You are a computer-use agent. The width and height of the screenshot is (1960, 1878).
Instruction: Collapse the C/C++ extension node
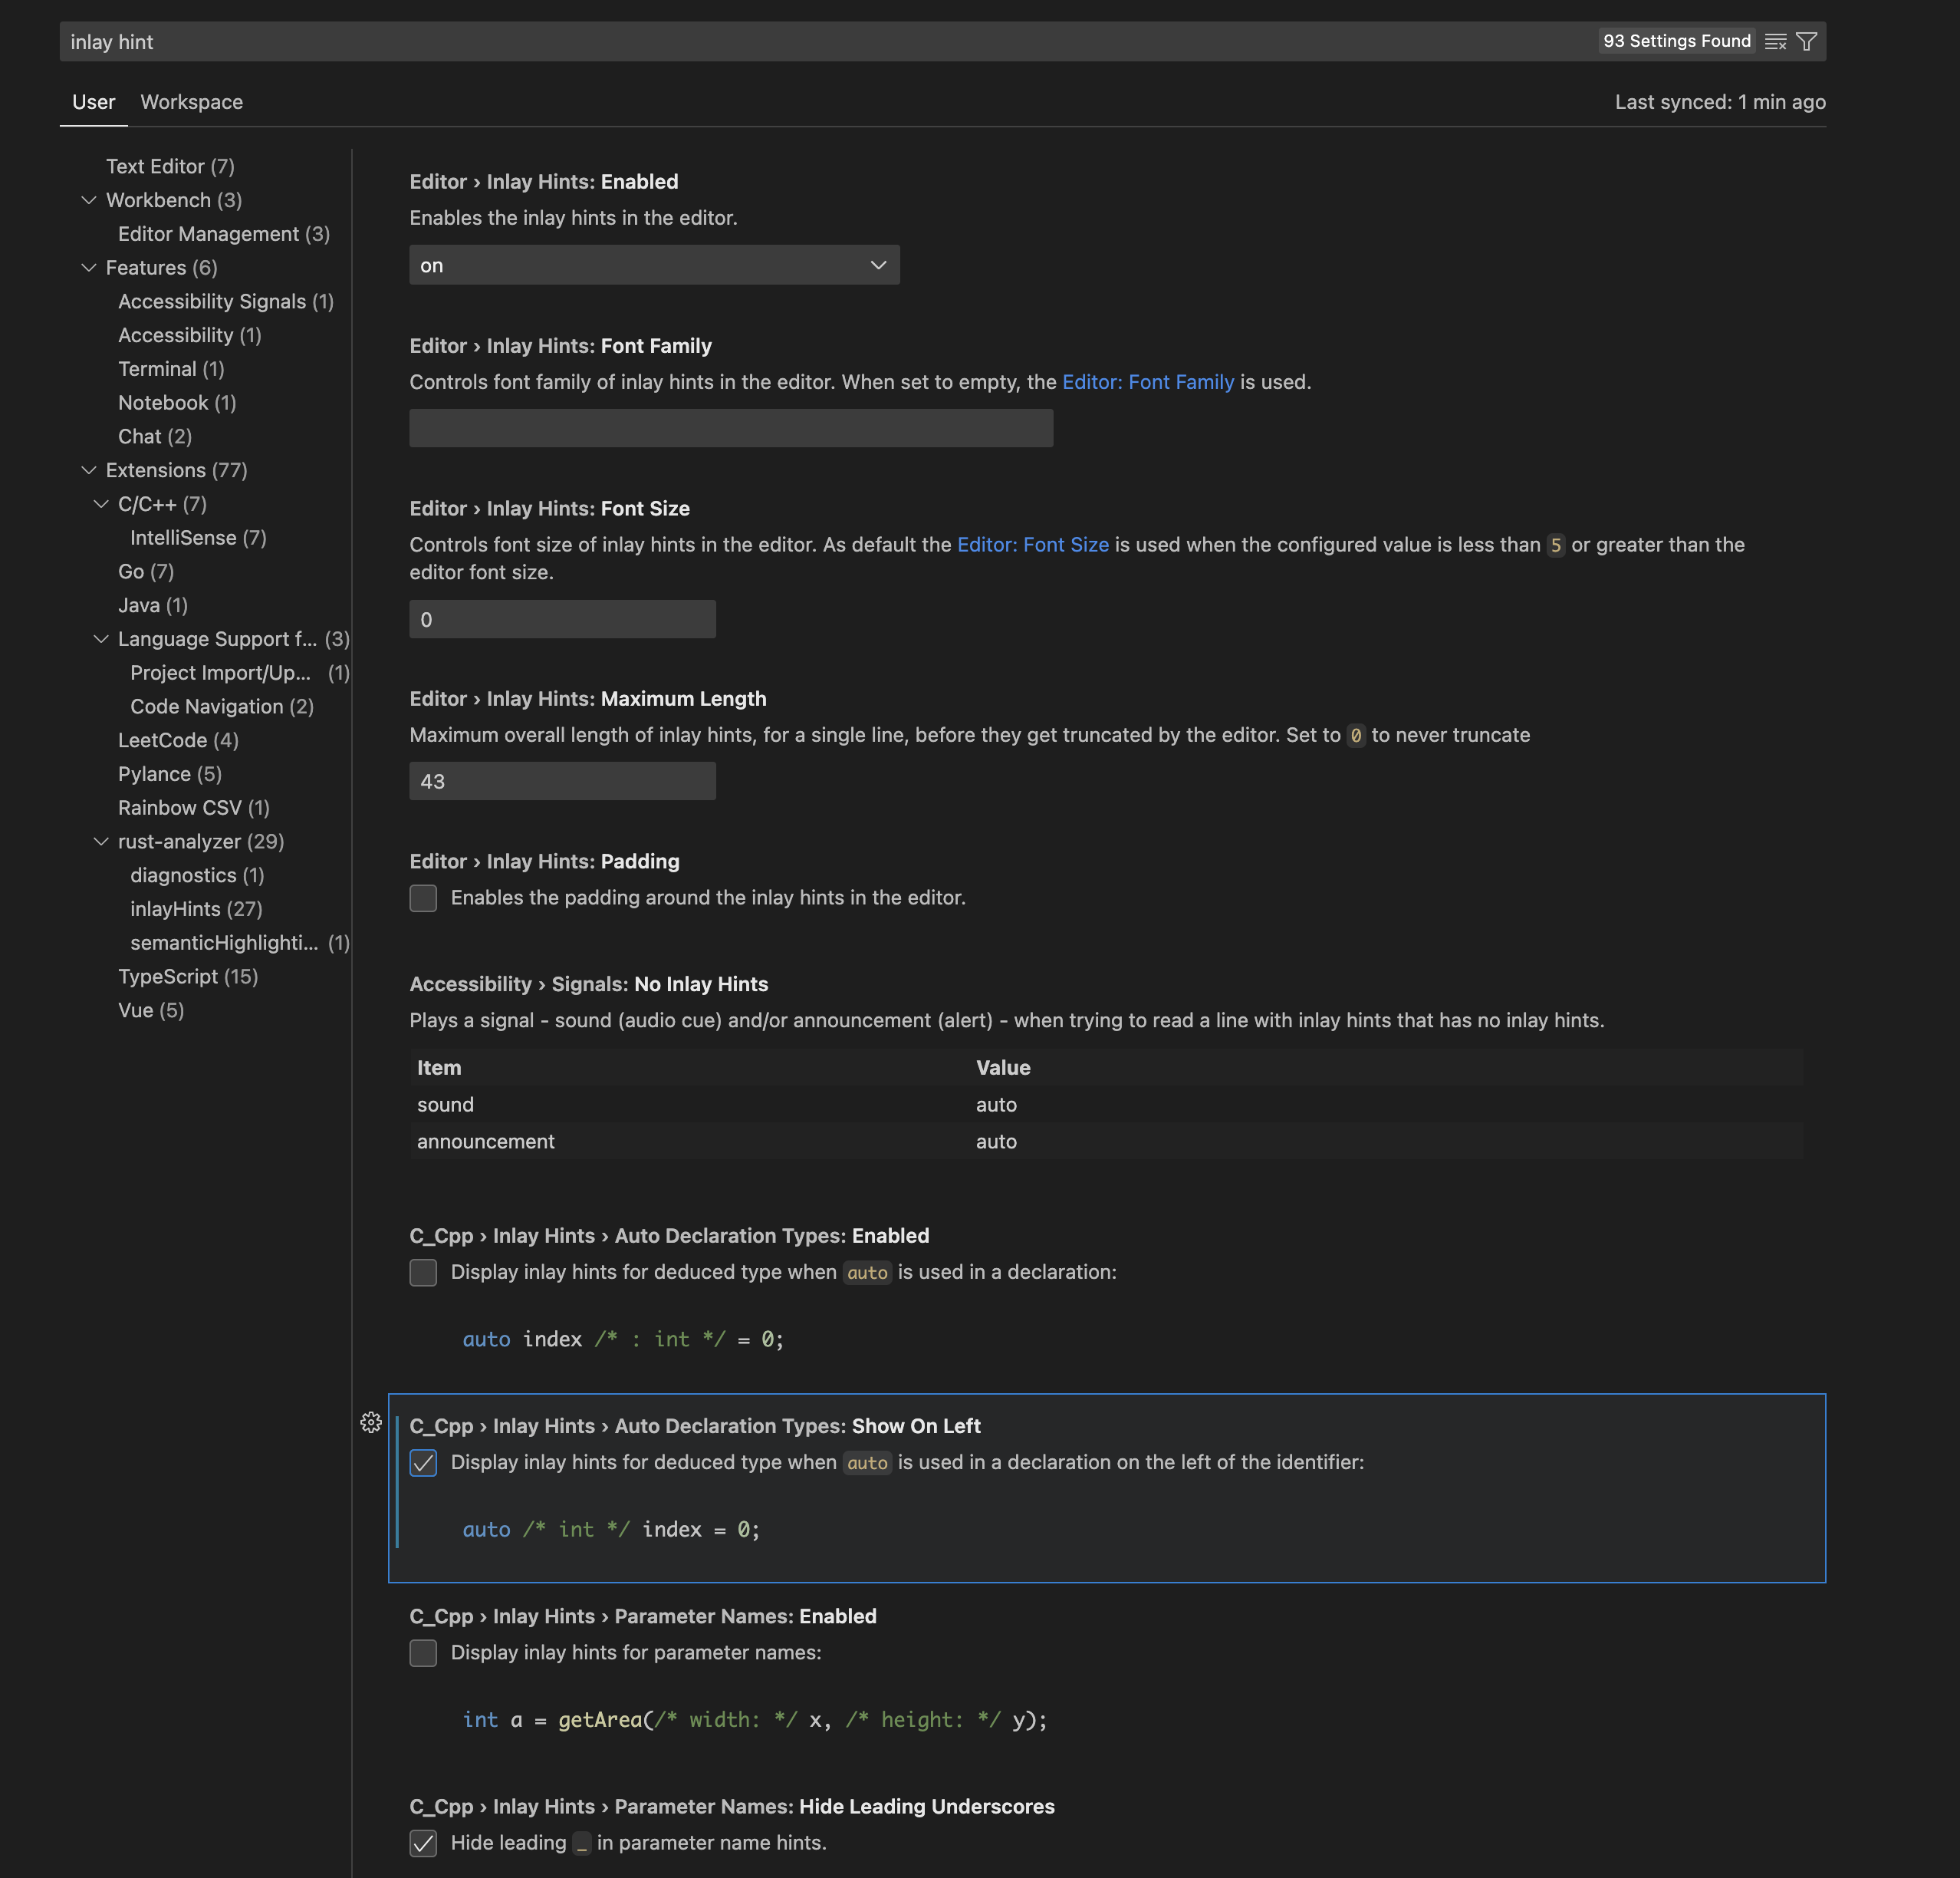point(101,504)
